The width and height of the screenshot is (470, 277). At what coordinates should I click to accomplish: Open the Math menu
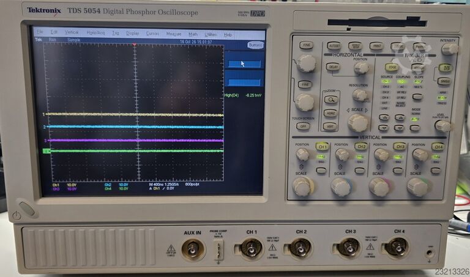193,34
